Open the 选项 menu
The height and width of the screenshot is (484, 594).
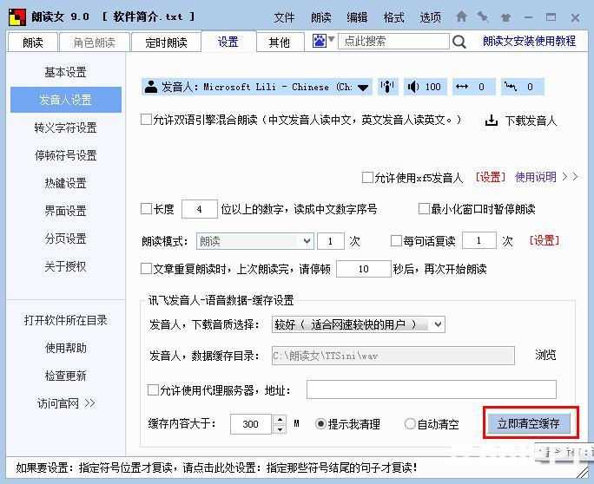click(x=431, y=17)
